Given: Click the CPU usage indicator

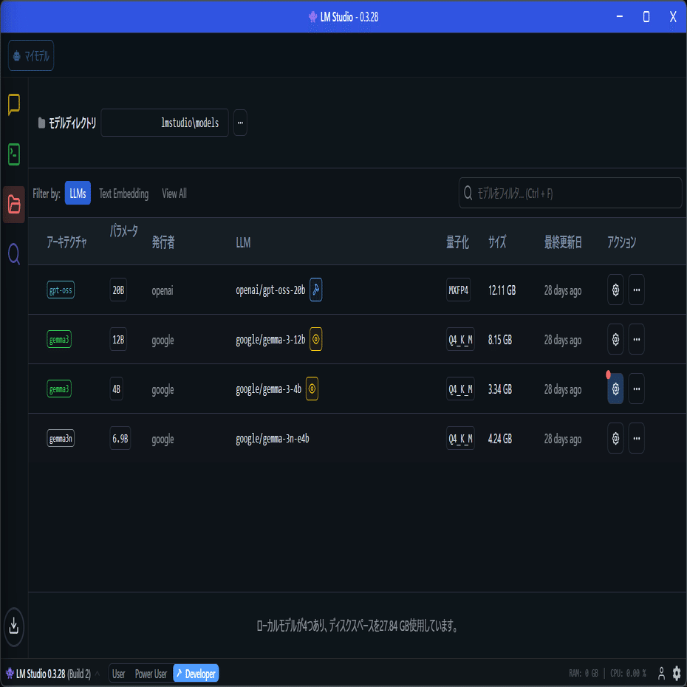Looking at the screenshot, I should tap(629, 674).
